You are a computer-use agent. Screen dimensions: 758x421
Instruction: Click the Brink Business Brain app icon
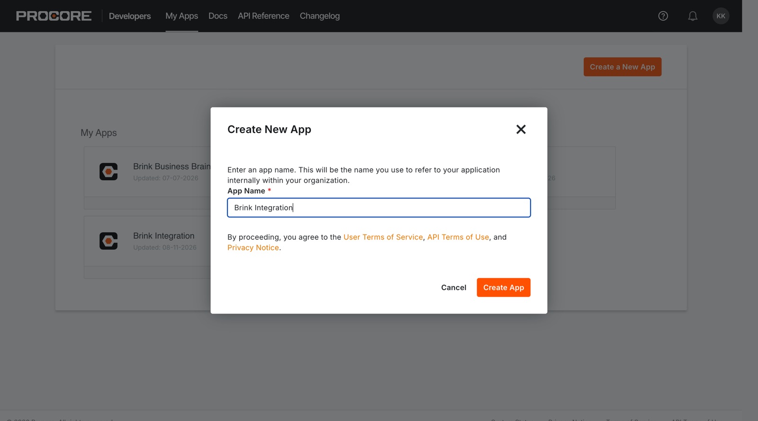pos(108,172)
